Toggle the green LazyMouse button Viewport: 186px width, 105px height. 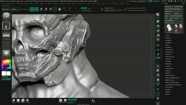(x=72, y=100)
